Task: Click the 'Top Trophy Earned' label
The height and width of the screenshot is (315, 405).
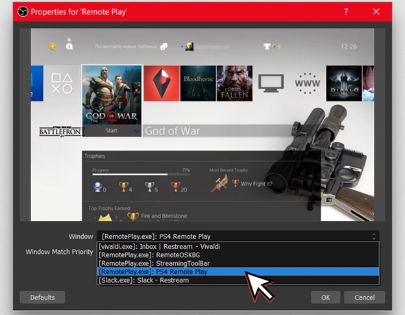Action: coord(109,208)
